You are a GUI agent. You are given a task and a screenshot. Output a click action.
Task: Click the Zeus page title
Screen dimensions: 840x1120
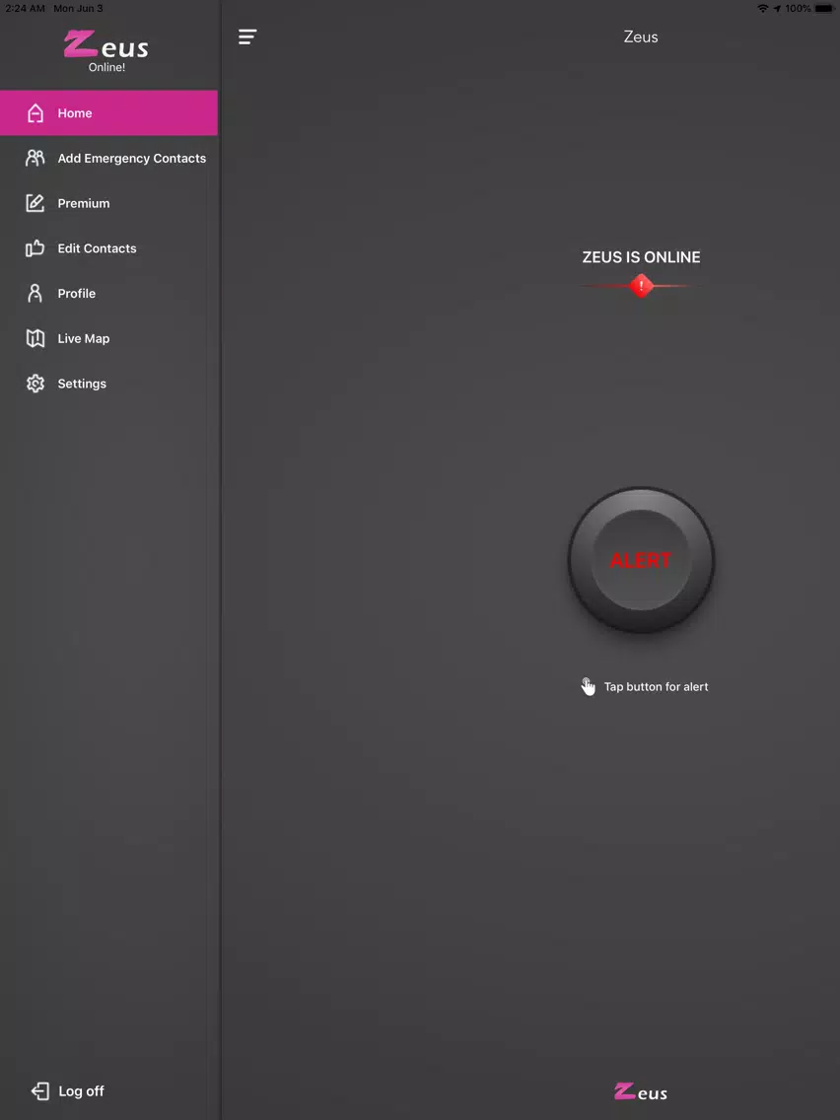pos(641,36)
